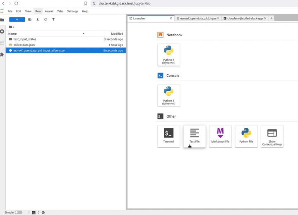Screen dimensions: 298x215
Task: Click the blue new launcher plus button
Action: pos(17,19)
